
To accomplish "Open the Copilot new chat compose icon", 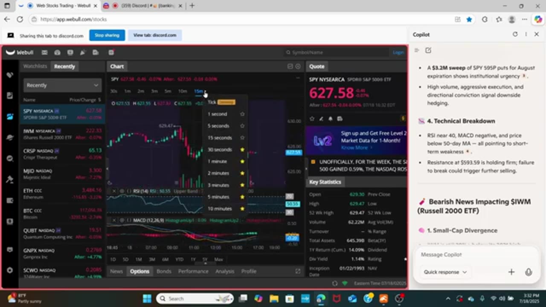I will pos(428,50).
